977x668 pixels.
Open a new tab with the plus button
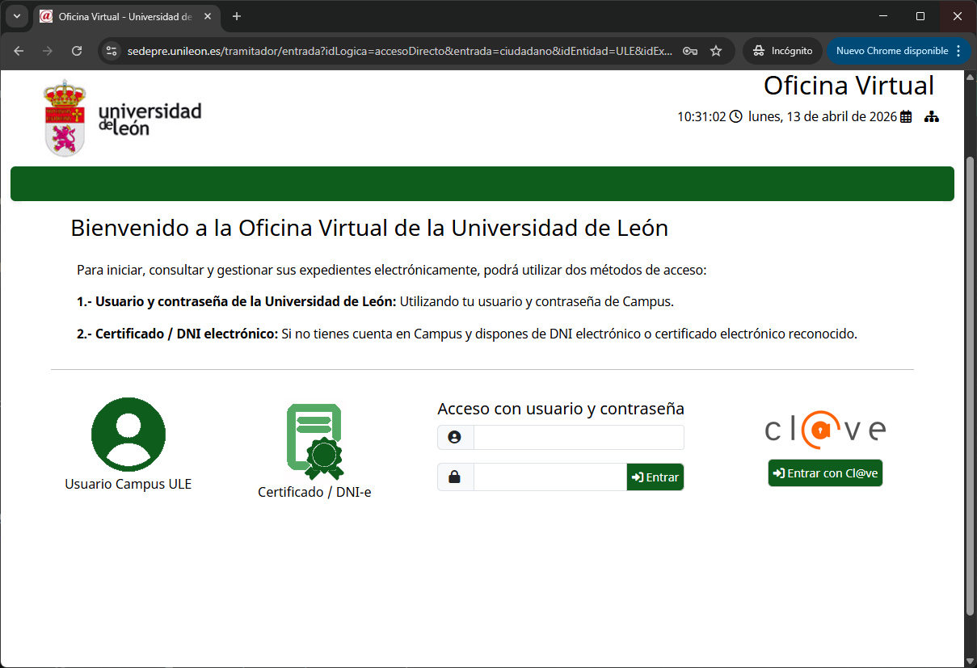click(x=237, y=16)
